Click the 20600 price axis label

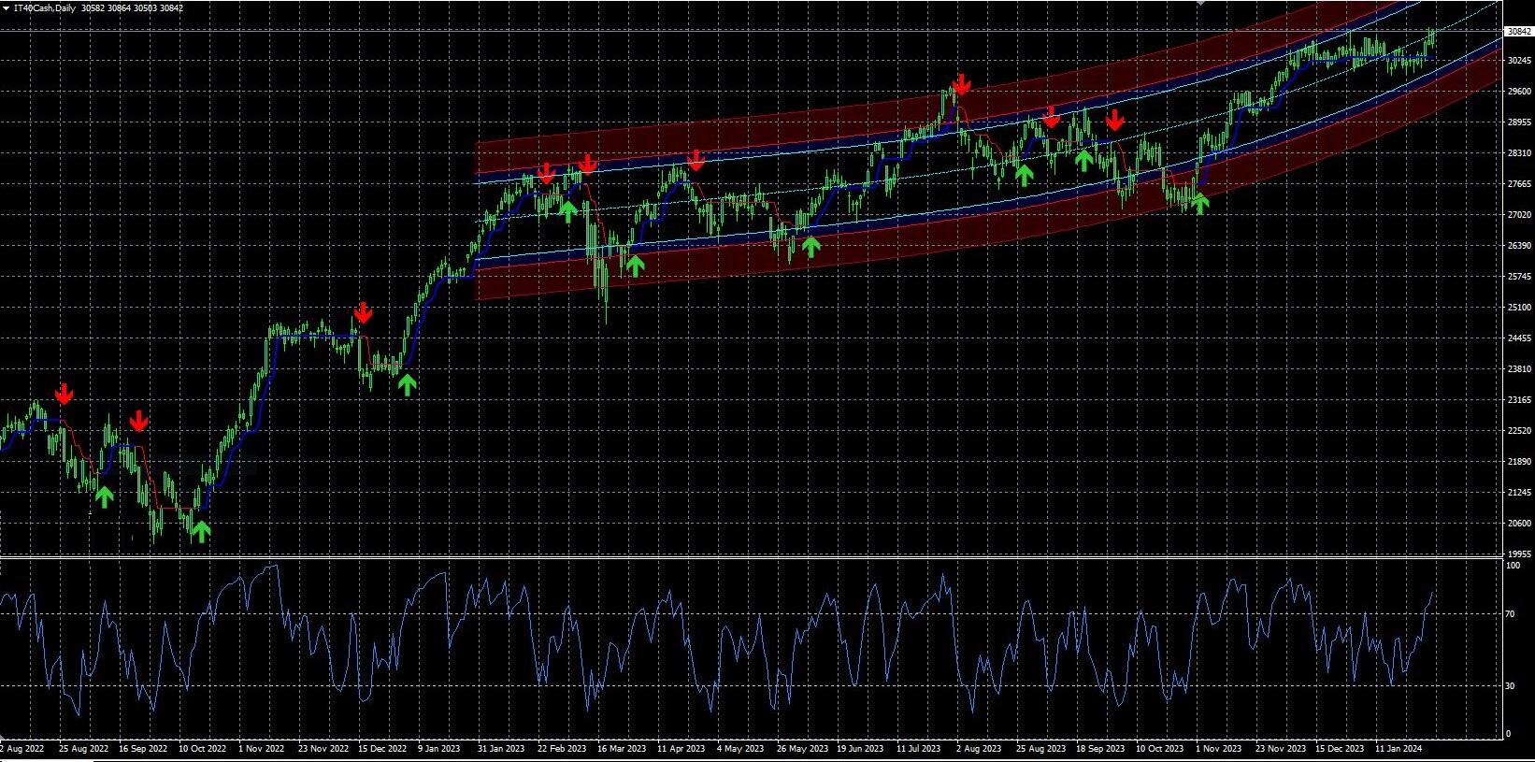click(1519, 524)
